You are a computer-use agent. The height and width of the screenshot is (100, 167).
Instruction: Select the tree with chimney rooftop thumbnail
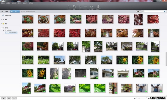pyautogui.click(x=106, y=60)
